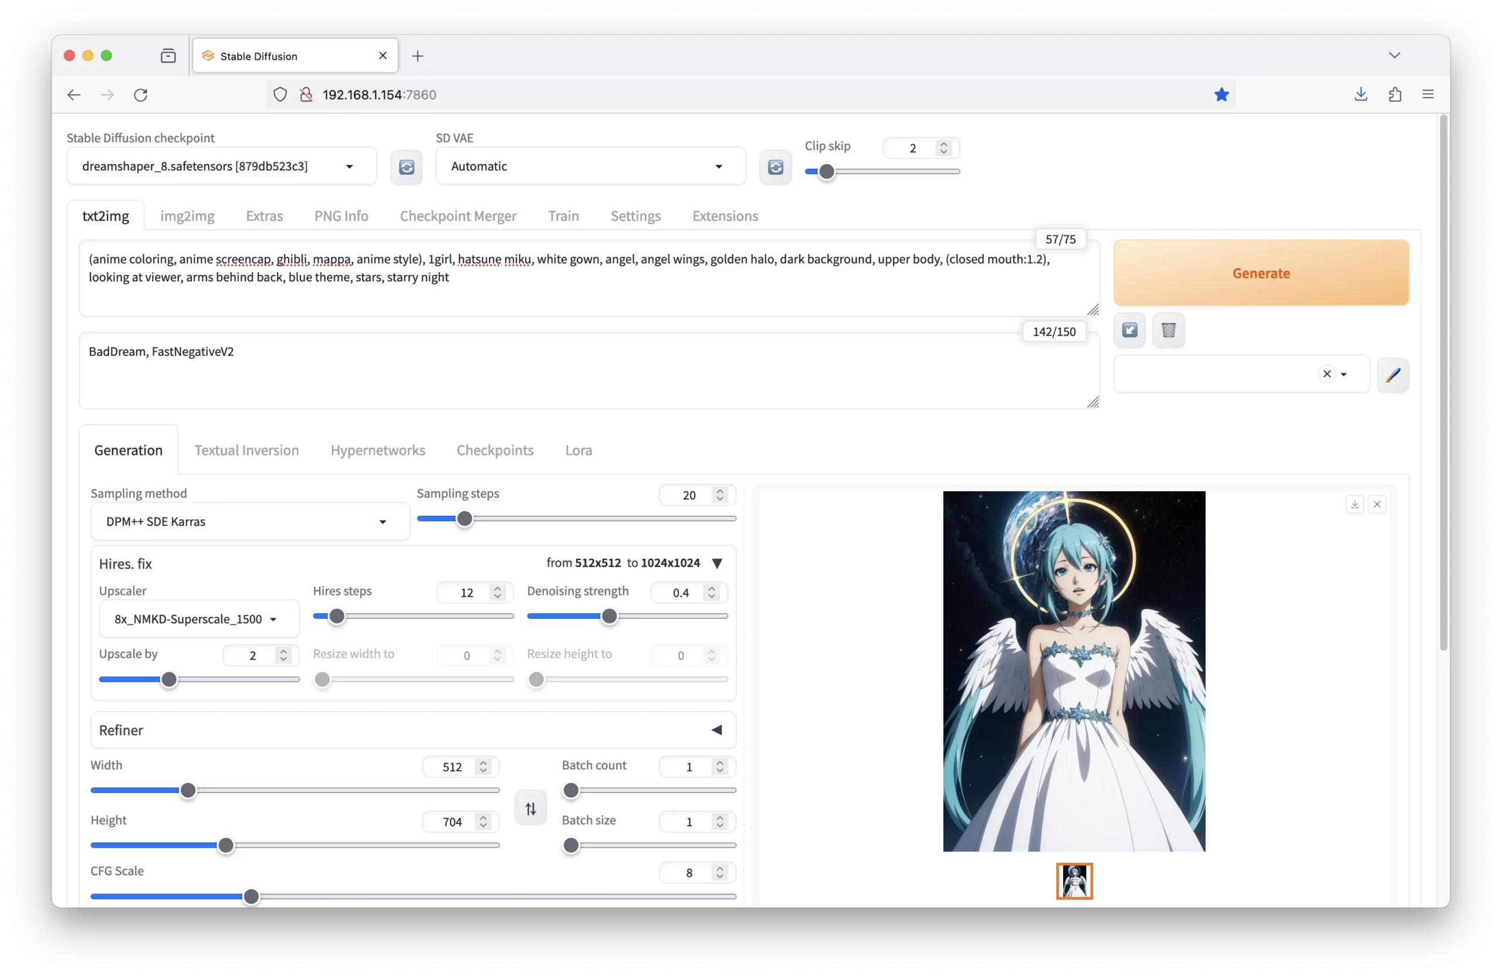Viewport: 1502px width, 976px height.
Task: Select the generated image thumbnail
Action: (1074, 881)
